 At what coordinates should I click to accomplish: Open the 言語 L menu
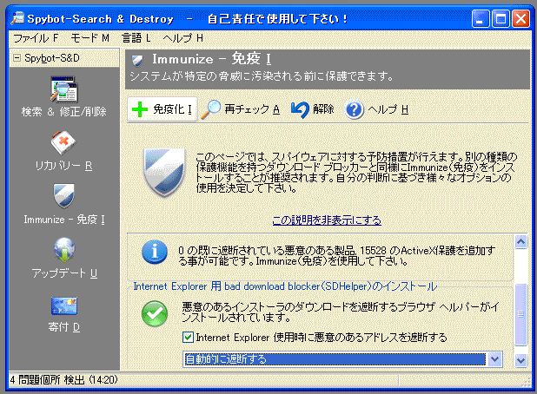coord(136,38)
